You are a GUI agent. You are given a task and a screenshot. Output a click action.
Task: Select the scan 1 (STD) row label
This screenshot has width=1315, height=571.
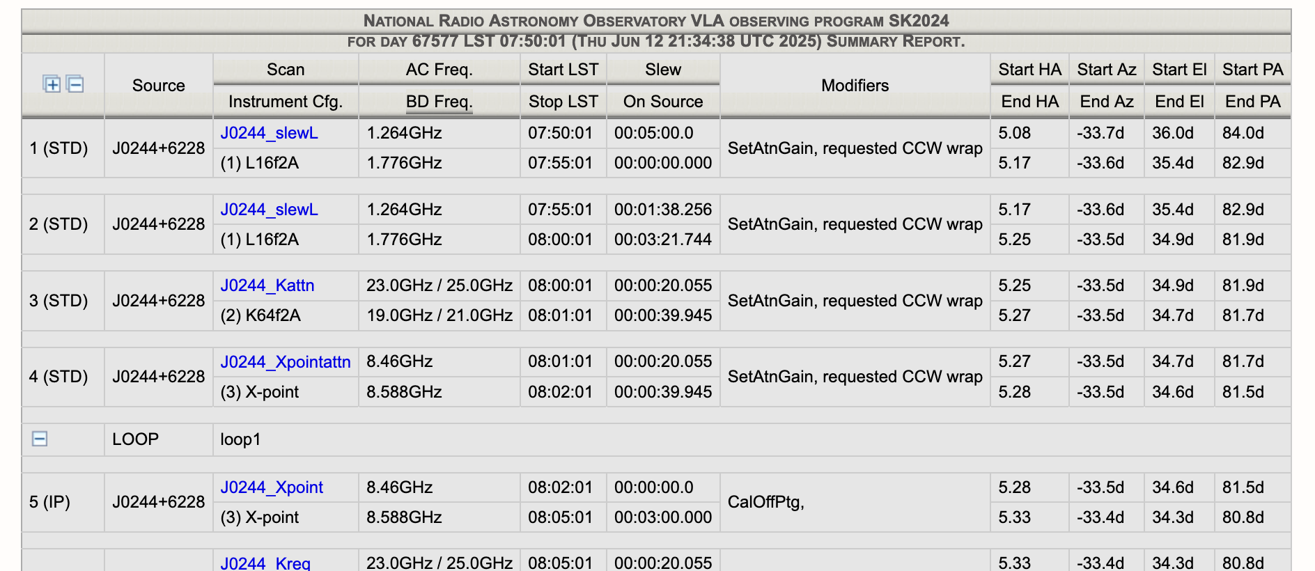[59, 148]
